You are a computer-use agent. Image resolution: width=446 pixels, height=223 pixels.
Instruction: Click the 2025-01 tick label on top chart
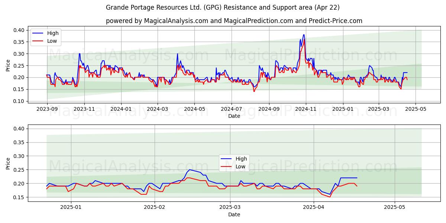[x=343, y=109]
